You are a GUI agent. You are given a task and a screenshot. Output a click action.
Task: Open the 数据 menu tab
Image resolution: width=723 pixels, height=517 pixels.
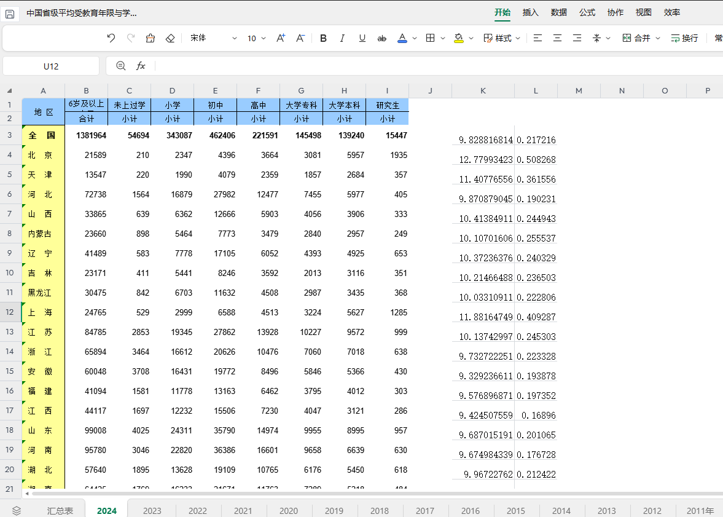[559, 12]
